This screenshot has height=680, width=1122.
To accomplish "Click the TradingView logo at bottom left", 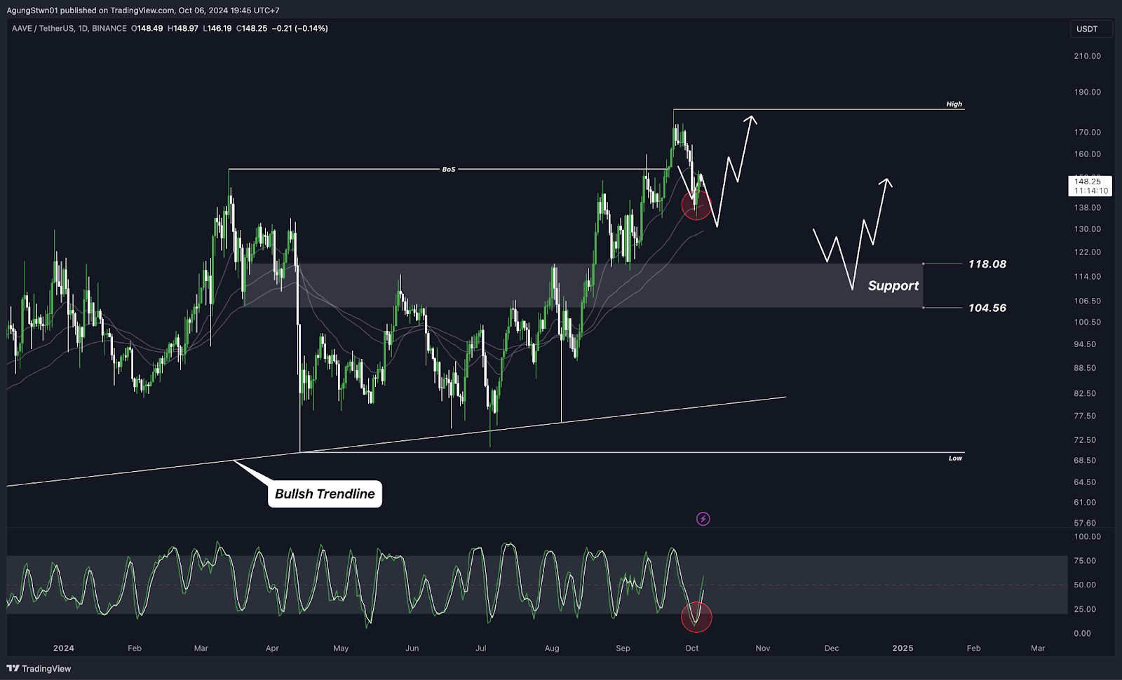I will (39, 669).
